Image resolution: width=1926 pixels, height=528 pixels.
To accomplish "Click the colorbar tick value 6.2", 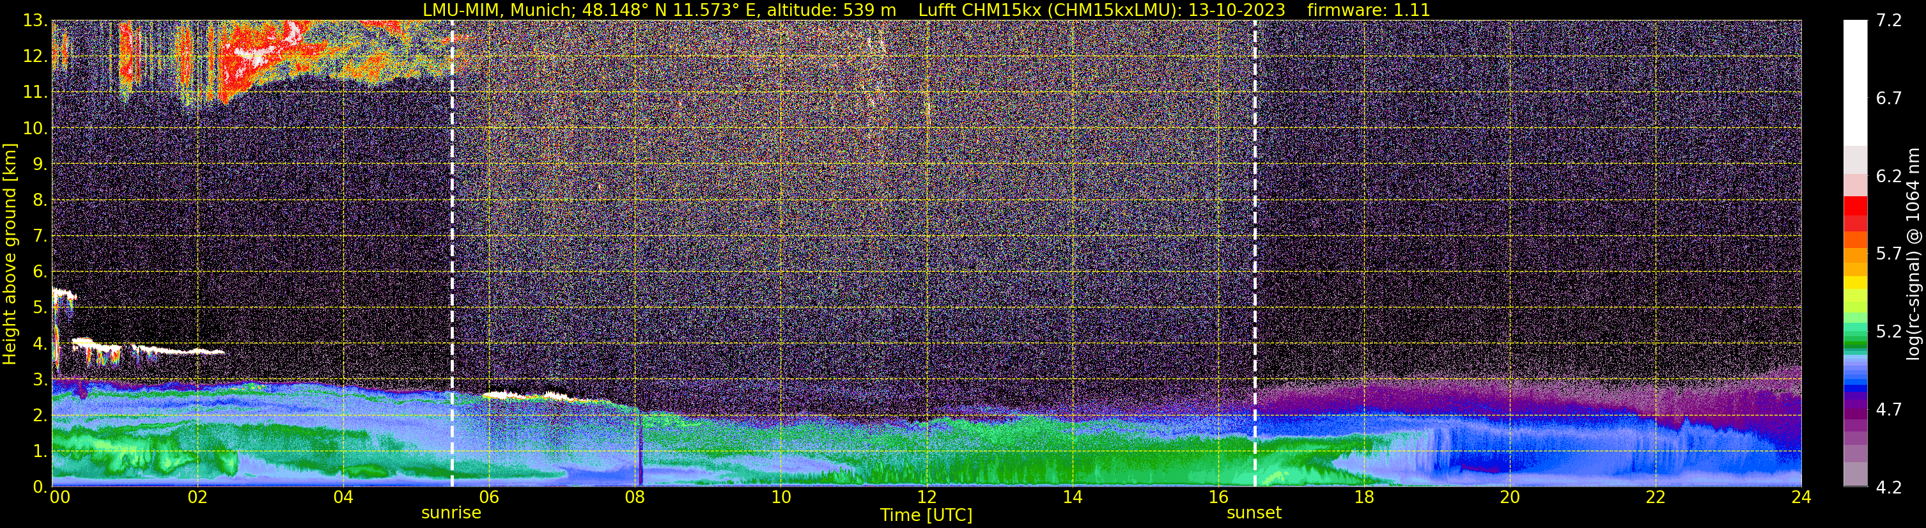I will (1889, 176).
